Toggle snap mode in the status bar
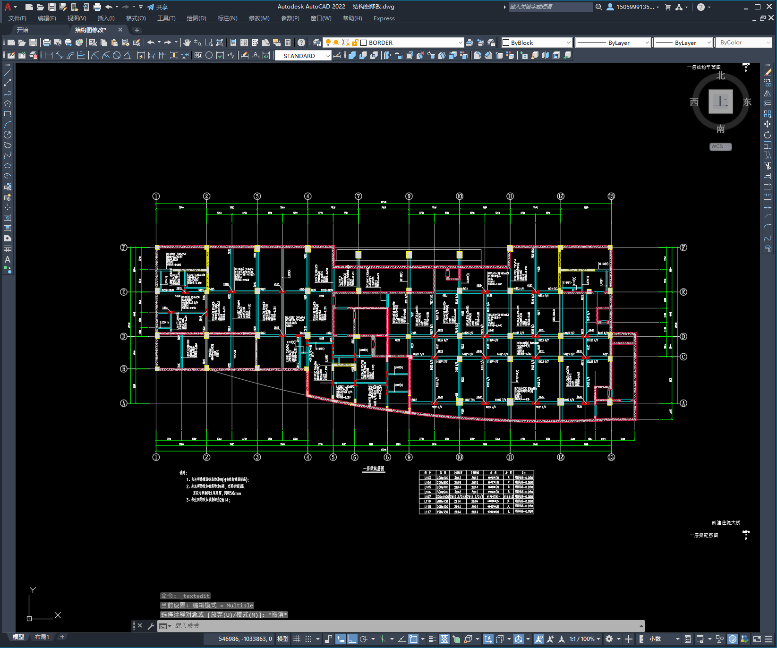The height and width of the screenshot is (648, 777). (x=308, y=639)
